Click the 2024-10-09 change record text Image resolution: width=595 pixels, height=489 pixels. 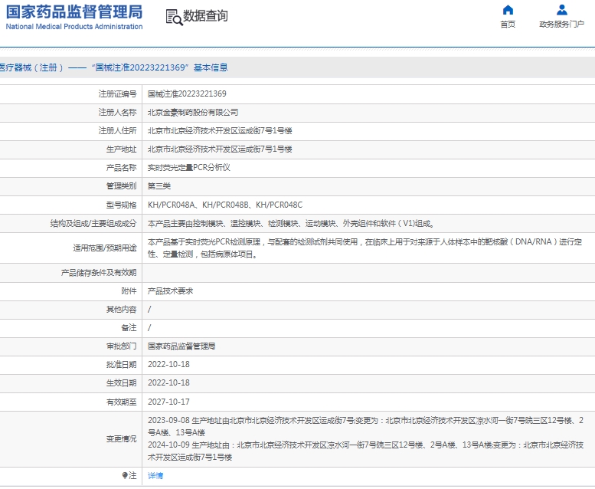tap(365, 451)
